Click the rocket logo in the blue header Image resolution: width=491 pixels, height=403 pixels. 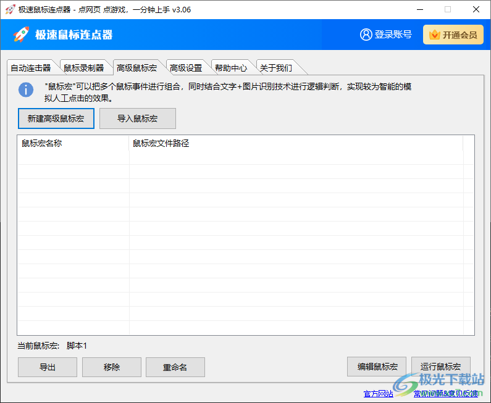coord(21,35)
